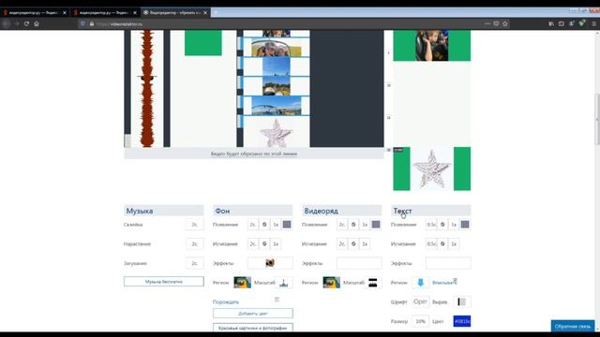Open the 1x speed selector in Фон Появление
The width and height of the screenshot is (600, 337).
276,225
